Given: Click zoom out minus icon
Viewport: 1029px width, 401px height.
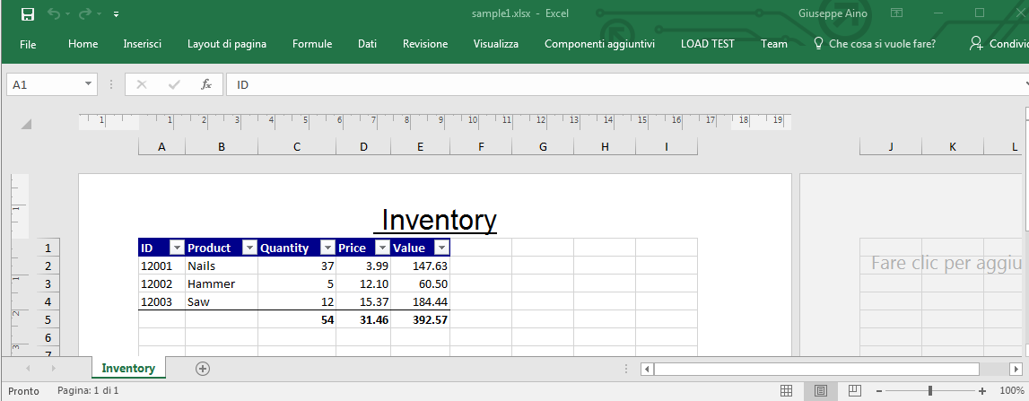Looking at the screenshot, I should (x=878, y=391).
